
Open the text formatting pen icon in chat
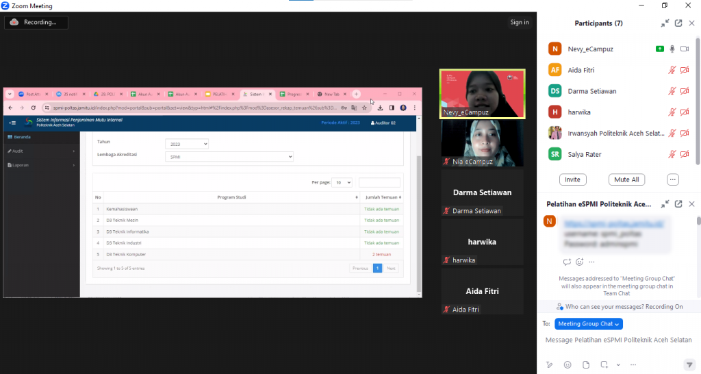point(549,364)
